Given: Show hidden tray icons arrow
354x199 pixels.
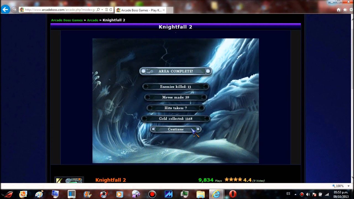Looking at the screenshot, I should pyautogui.click(x=295, y=194).
